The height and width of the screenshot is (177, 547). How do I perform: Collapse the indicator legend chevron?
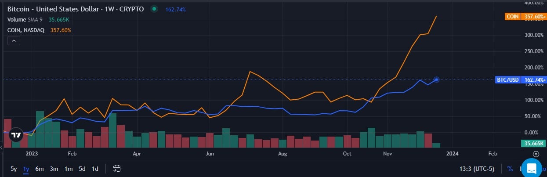coord(14,41)
